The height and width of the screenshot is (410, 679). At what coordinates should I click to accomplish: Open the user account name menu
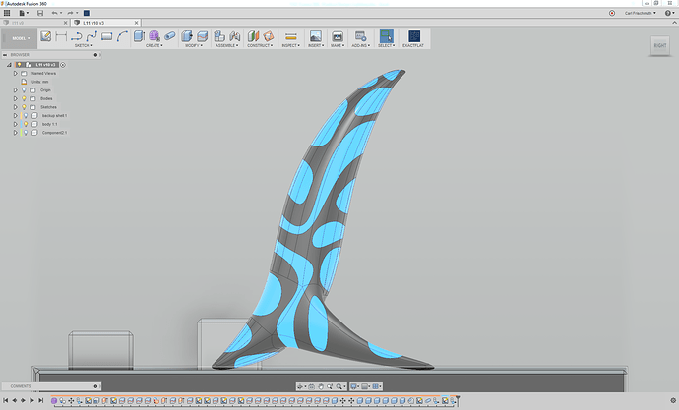point(640,13)
